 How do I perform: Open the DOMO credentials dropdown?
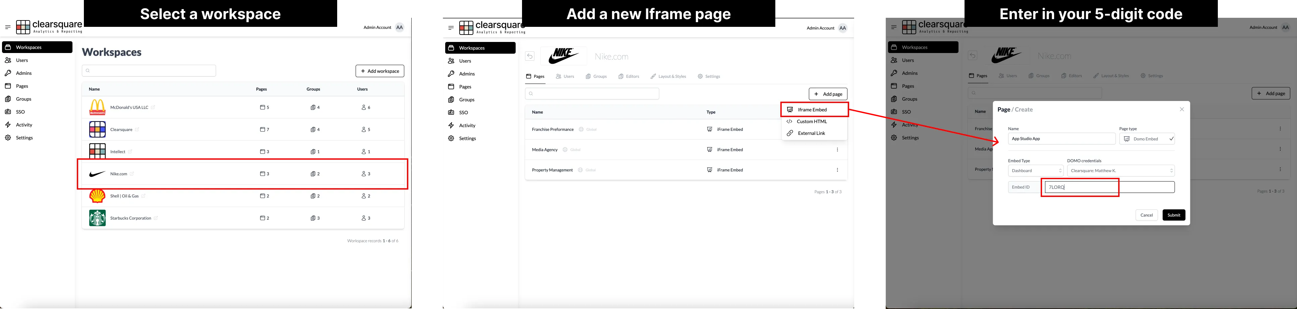point(1121,170)
